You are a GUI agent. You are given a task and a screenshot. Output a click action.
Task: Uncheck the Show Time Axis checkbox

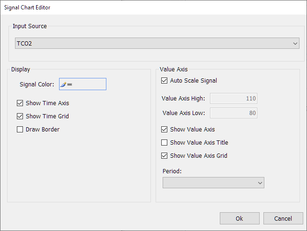[20, 103]
